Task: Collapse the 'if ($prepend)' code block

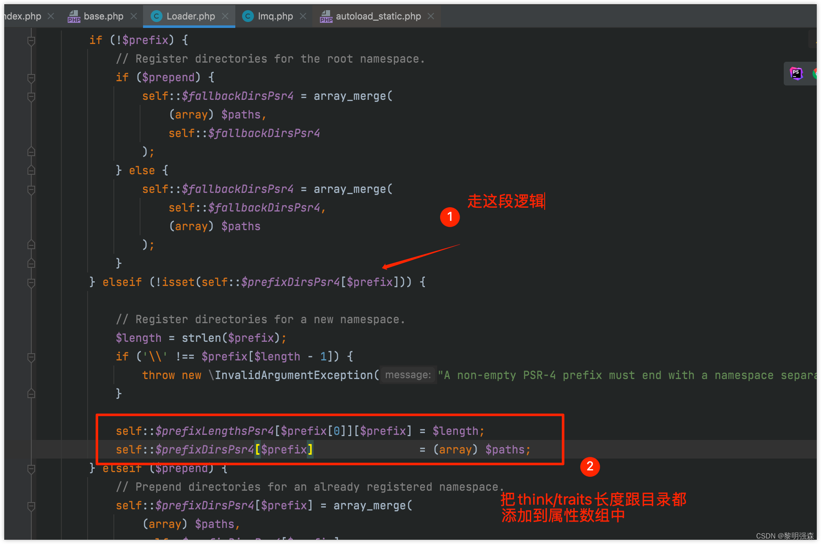Action: click(31, 78)
